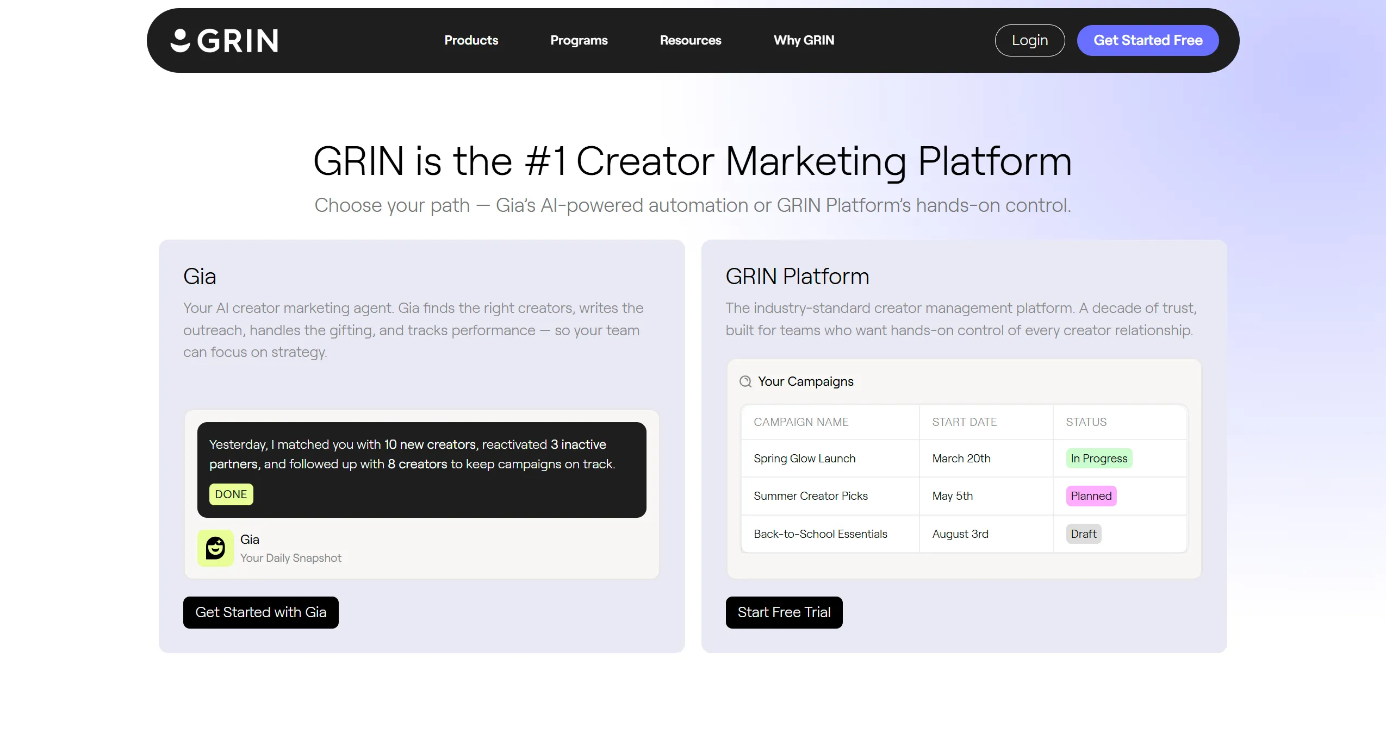This screenshot has width=1386, height=734.
Task: Click Start Free Trial
Action: (x=784, y=612)
